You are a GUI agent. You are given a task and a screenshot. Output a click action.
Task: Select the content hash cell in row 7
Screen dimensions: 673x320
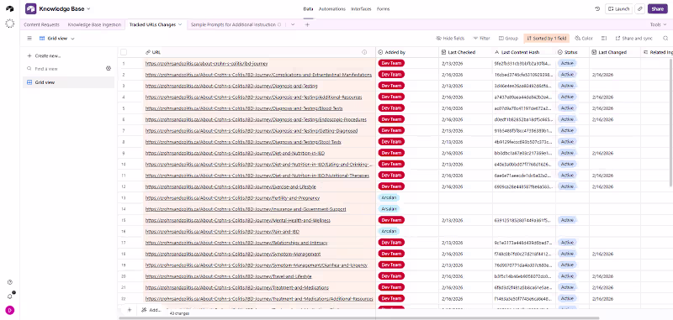524,131
